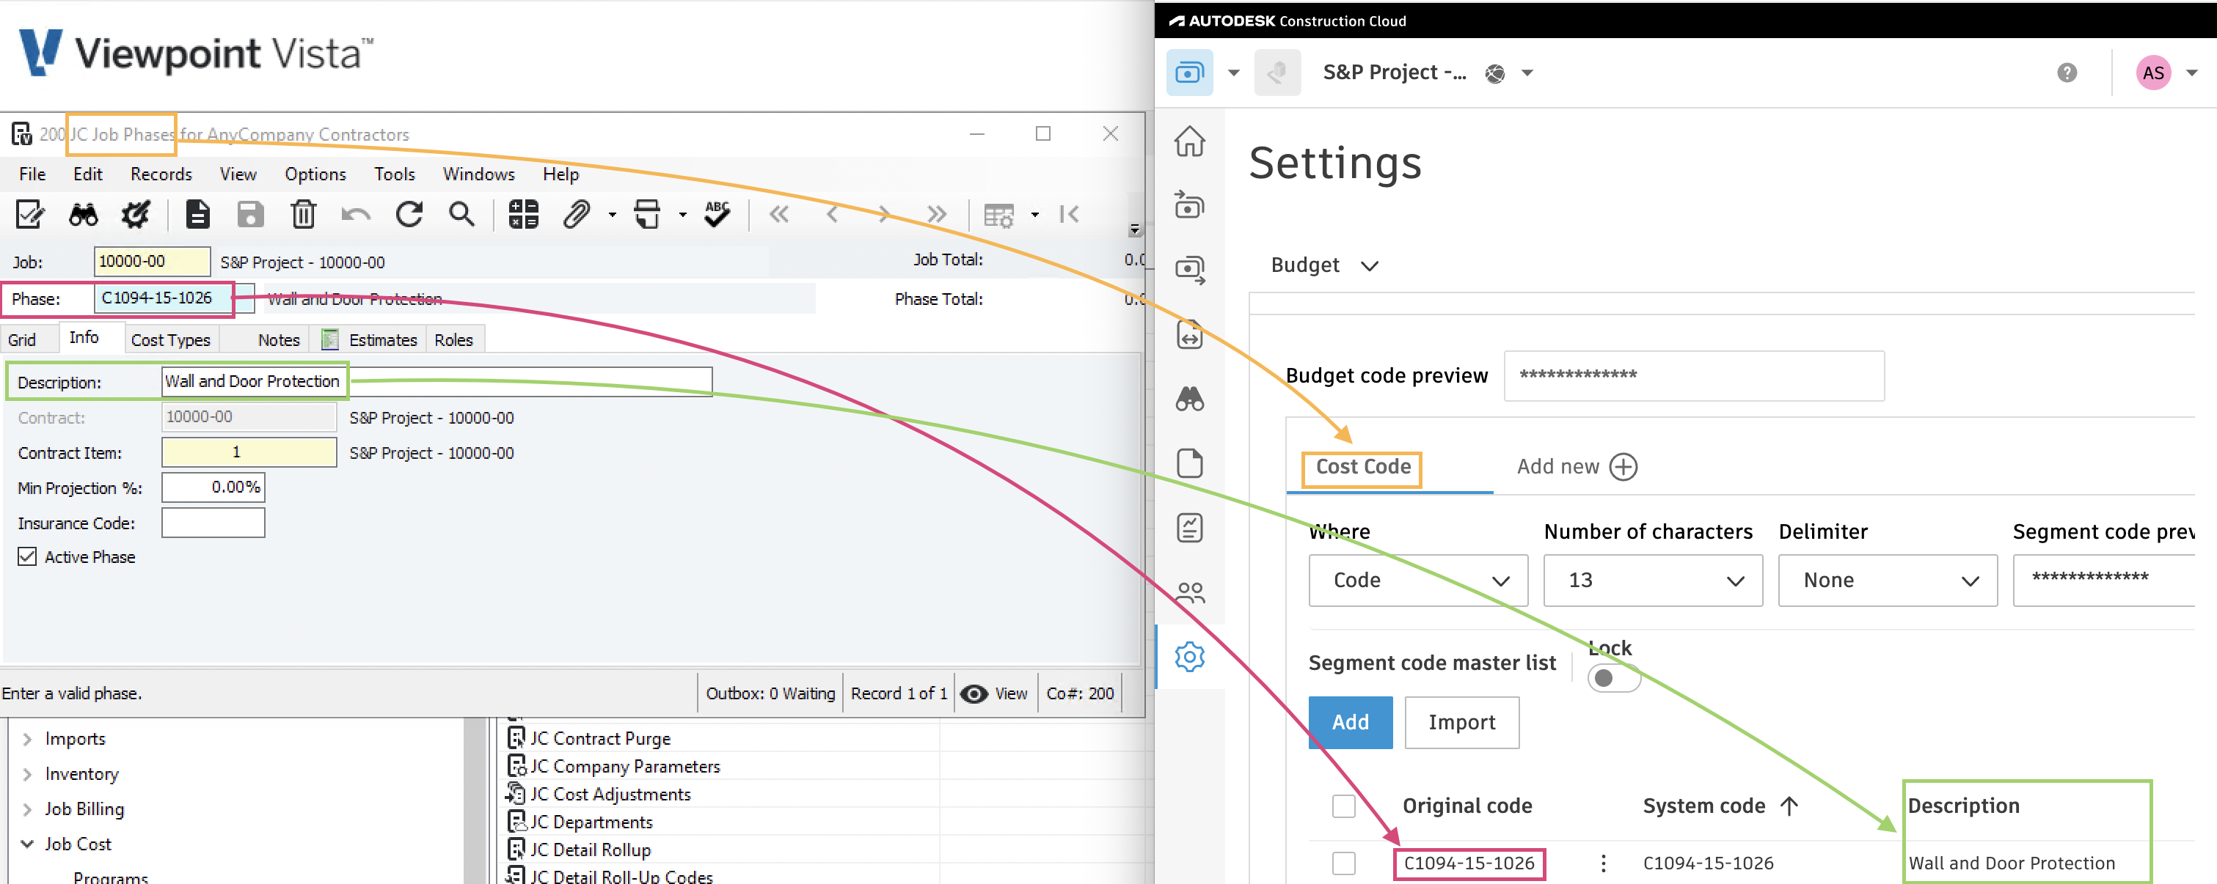This screenshot has height=884, width=2217.
Task: Click the blue Add button
Action: [x=1351, y=722]
